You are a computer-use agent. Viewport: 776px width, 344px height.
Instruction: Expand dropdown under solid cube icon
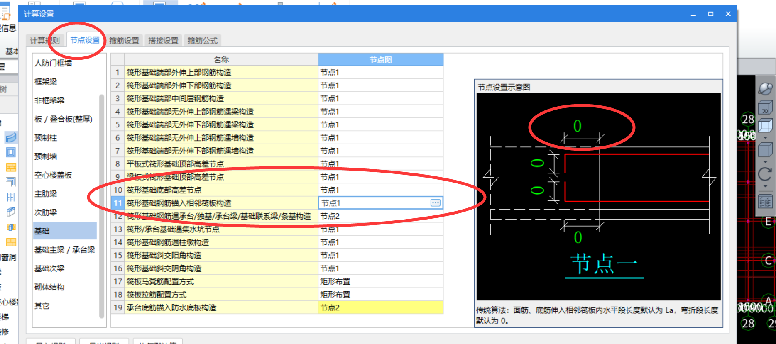click(x=765, y=162)
